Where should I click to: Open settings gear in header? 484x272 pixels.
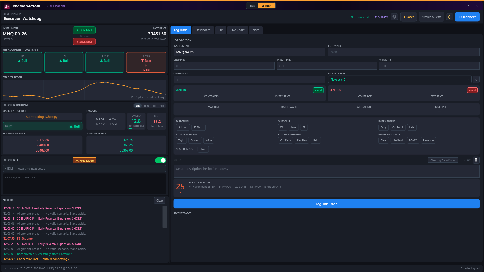coord(394,17)
